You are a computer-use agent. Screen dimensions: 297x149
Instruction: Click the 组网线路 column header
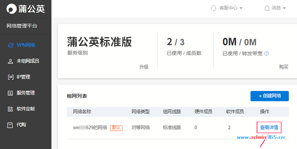click(x=172, y=112)
